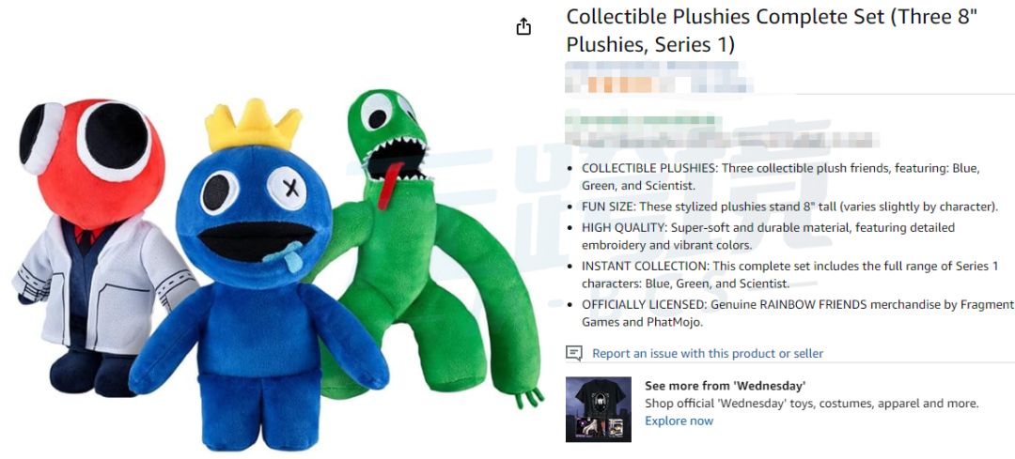Screen dimensions: 1015x459
Task: Click the yellow crown on blue plush
Action: click(253, 124)
